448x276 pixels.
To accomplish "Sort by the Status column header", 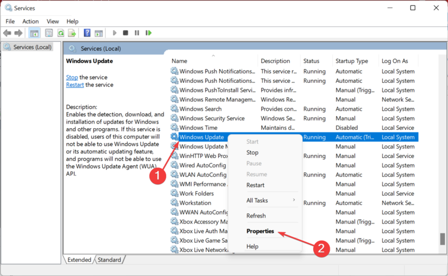I will pos(316,61).
